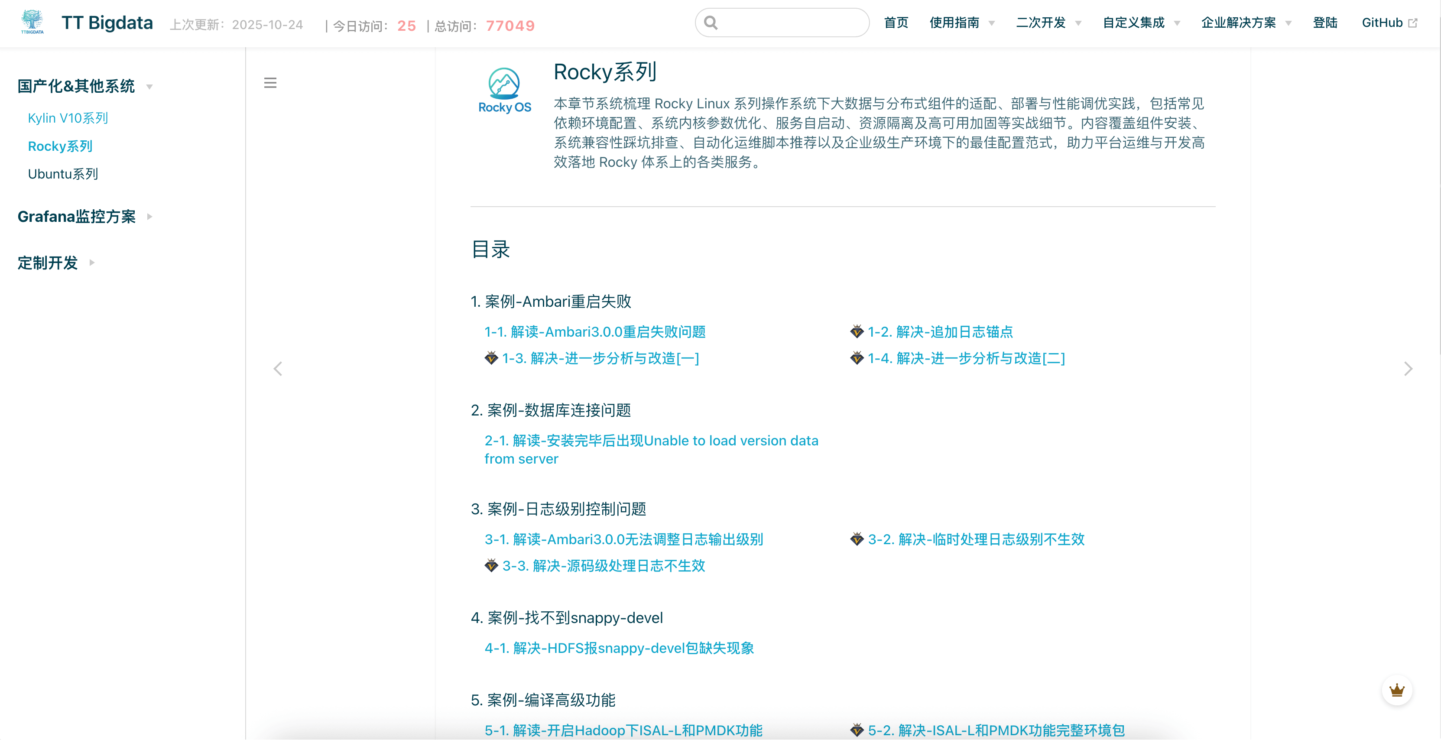Navigate forward with the right chevron arrow
Viewport: 1441px width, 740px height.
pos(1409,368)
